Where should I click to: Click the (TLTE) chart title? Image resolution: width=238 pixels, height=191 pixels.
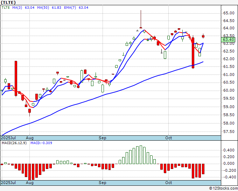pyautogui.click(x=8, y=2)
